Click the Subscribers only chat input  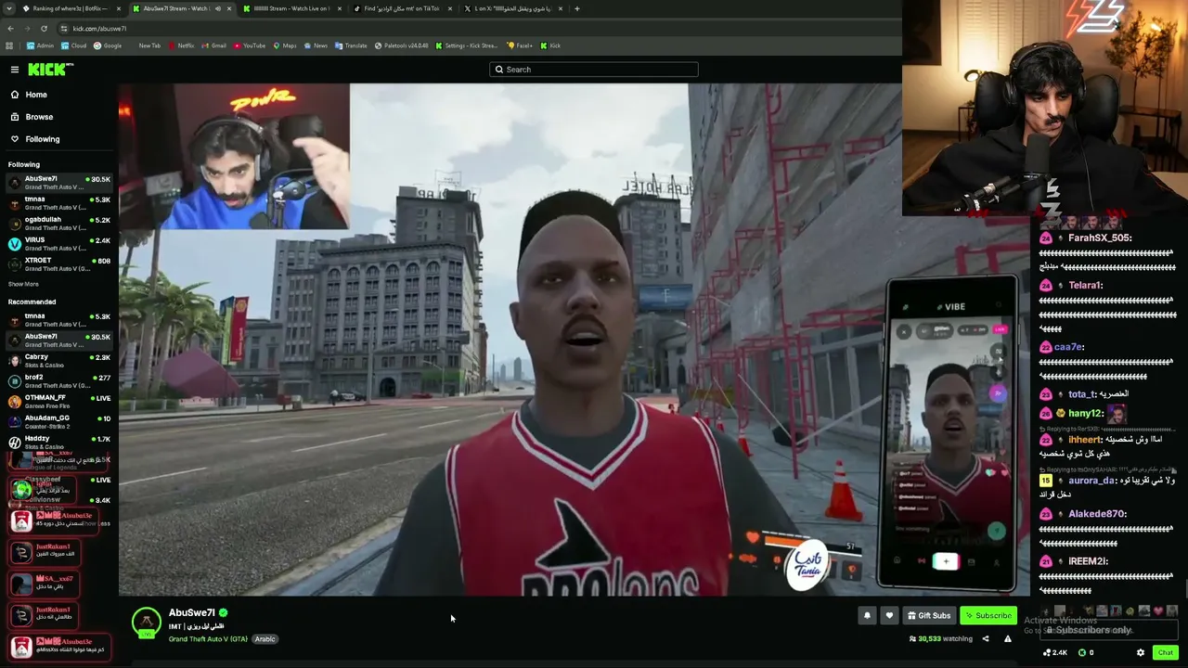click(x=1108, y=630)
